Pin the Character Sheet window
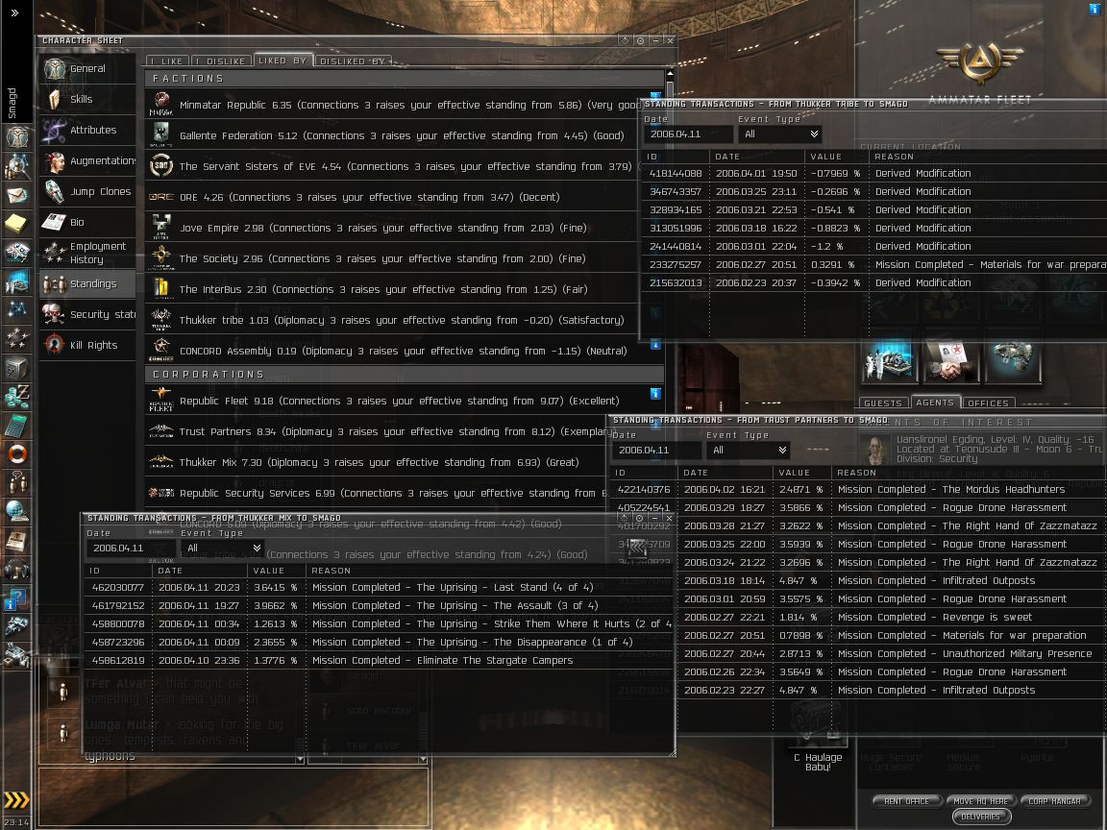Image resolution: width=1107 pixels, height=830 pixels. [x=640, y=41]
